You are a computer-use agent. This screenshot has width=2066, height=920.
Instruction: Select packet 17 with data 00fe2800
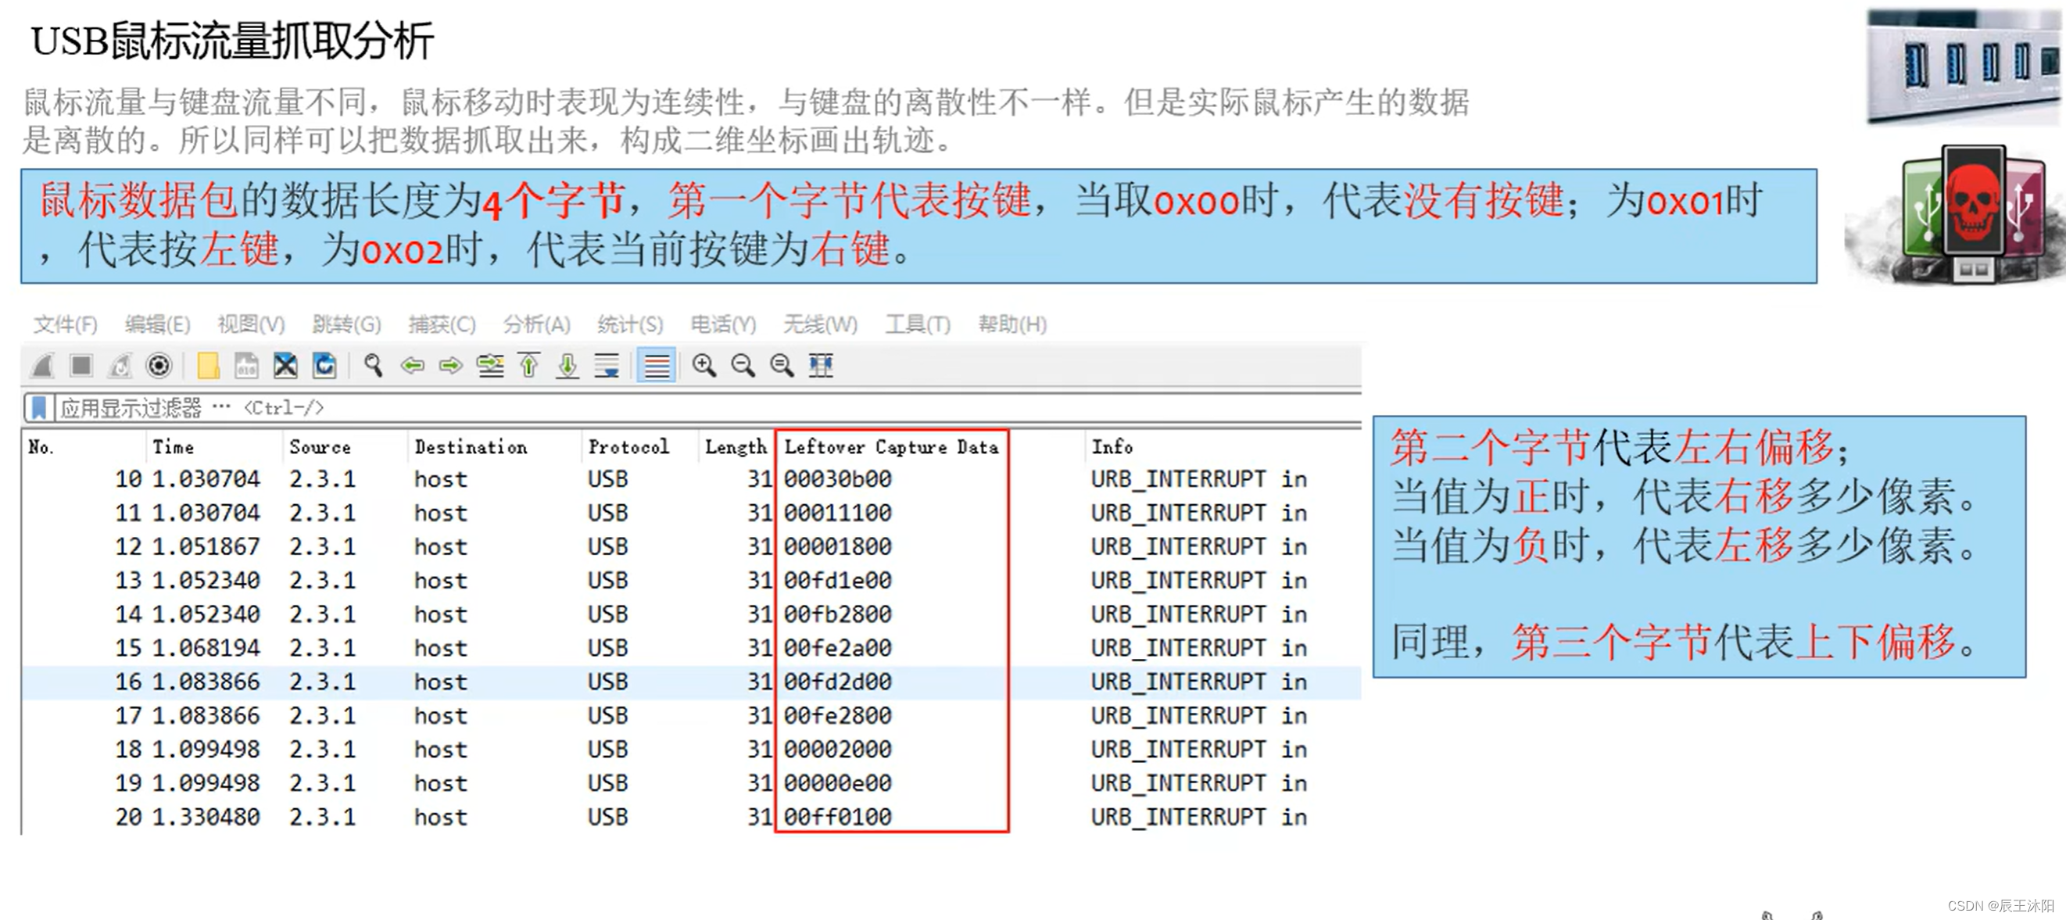[x=691, y=716]
